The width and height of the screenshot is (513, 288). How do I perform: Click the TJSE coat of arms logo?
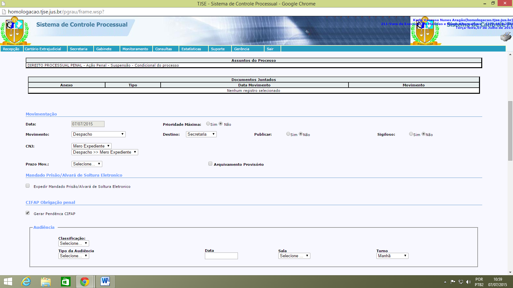[14, 31]
